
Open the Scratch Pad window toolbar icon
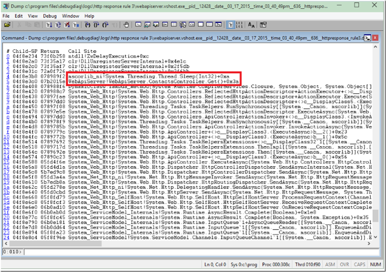(x=200, y=25)
